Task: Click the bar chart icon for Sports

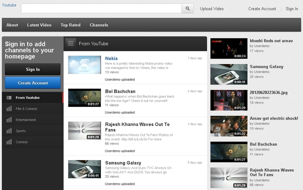Action: [9, 131]
